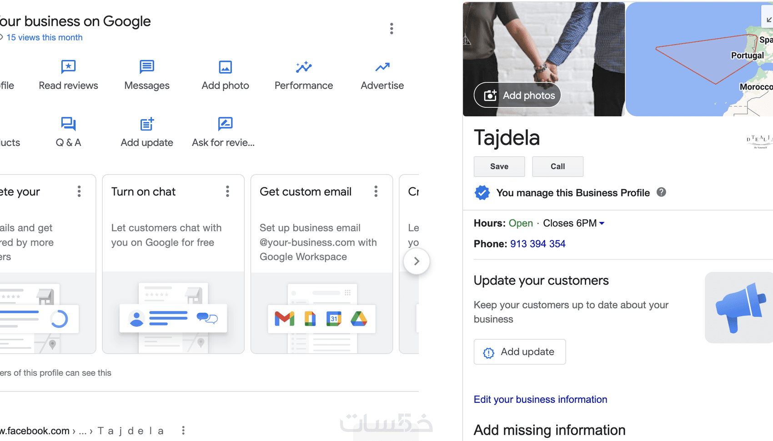Open Messages icon

coord(146,67)
